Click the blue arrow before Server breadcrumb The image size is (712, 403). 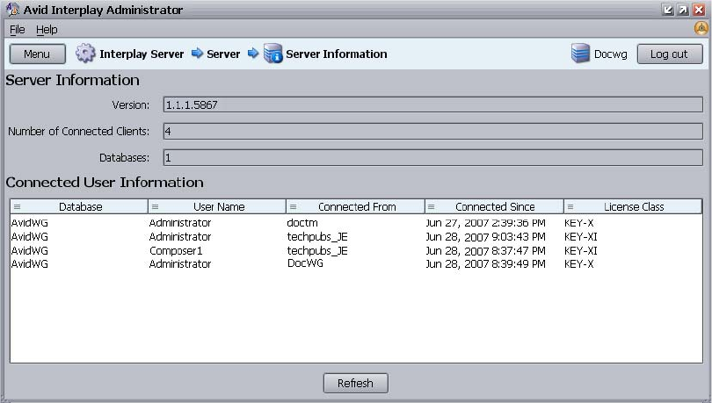(197, 54)
